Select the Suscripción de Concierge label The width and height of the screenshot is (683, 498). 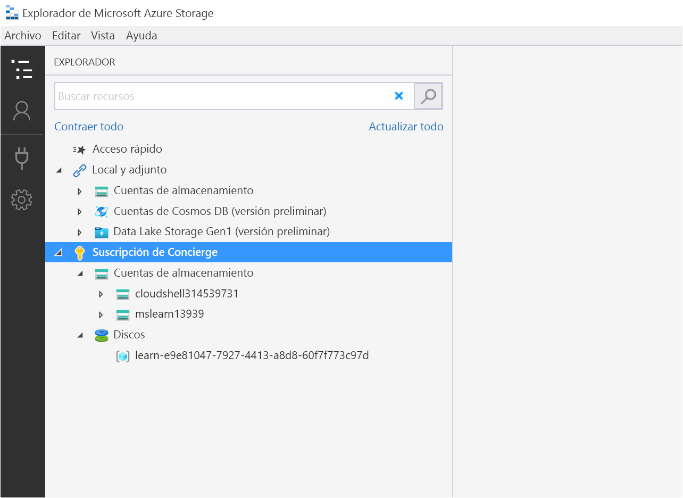click(x=155, y=252)
